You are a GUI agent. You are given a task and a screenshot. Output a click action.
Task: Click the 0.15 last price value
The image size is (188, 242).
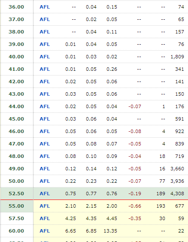[x=112, y=7]
